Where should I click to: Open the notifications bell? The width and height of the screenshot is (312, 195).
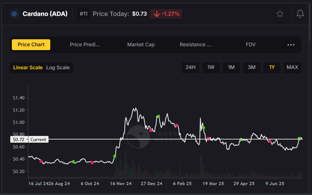point(300,14)
